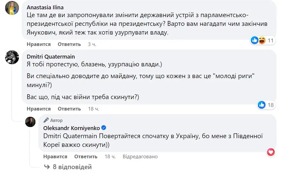Viewport: 281px width, 176px height.
Task: Click the reply arrow icon beside 8 відповідей
Action: coord(47,167)
